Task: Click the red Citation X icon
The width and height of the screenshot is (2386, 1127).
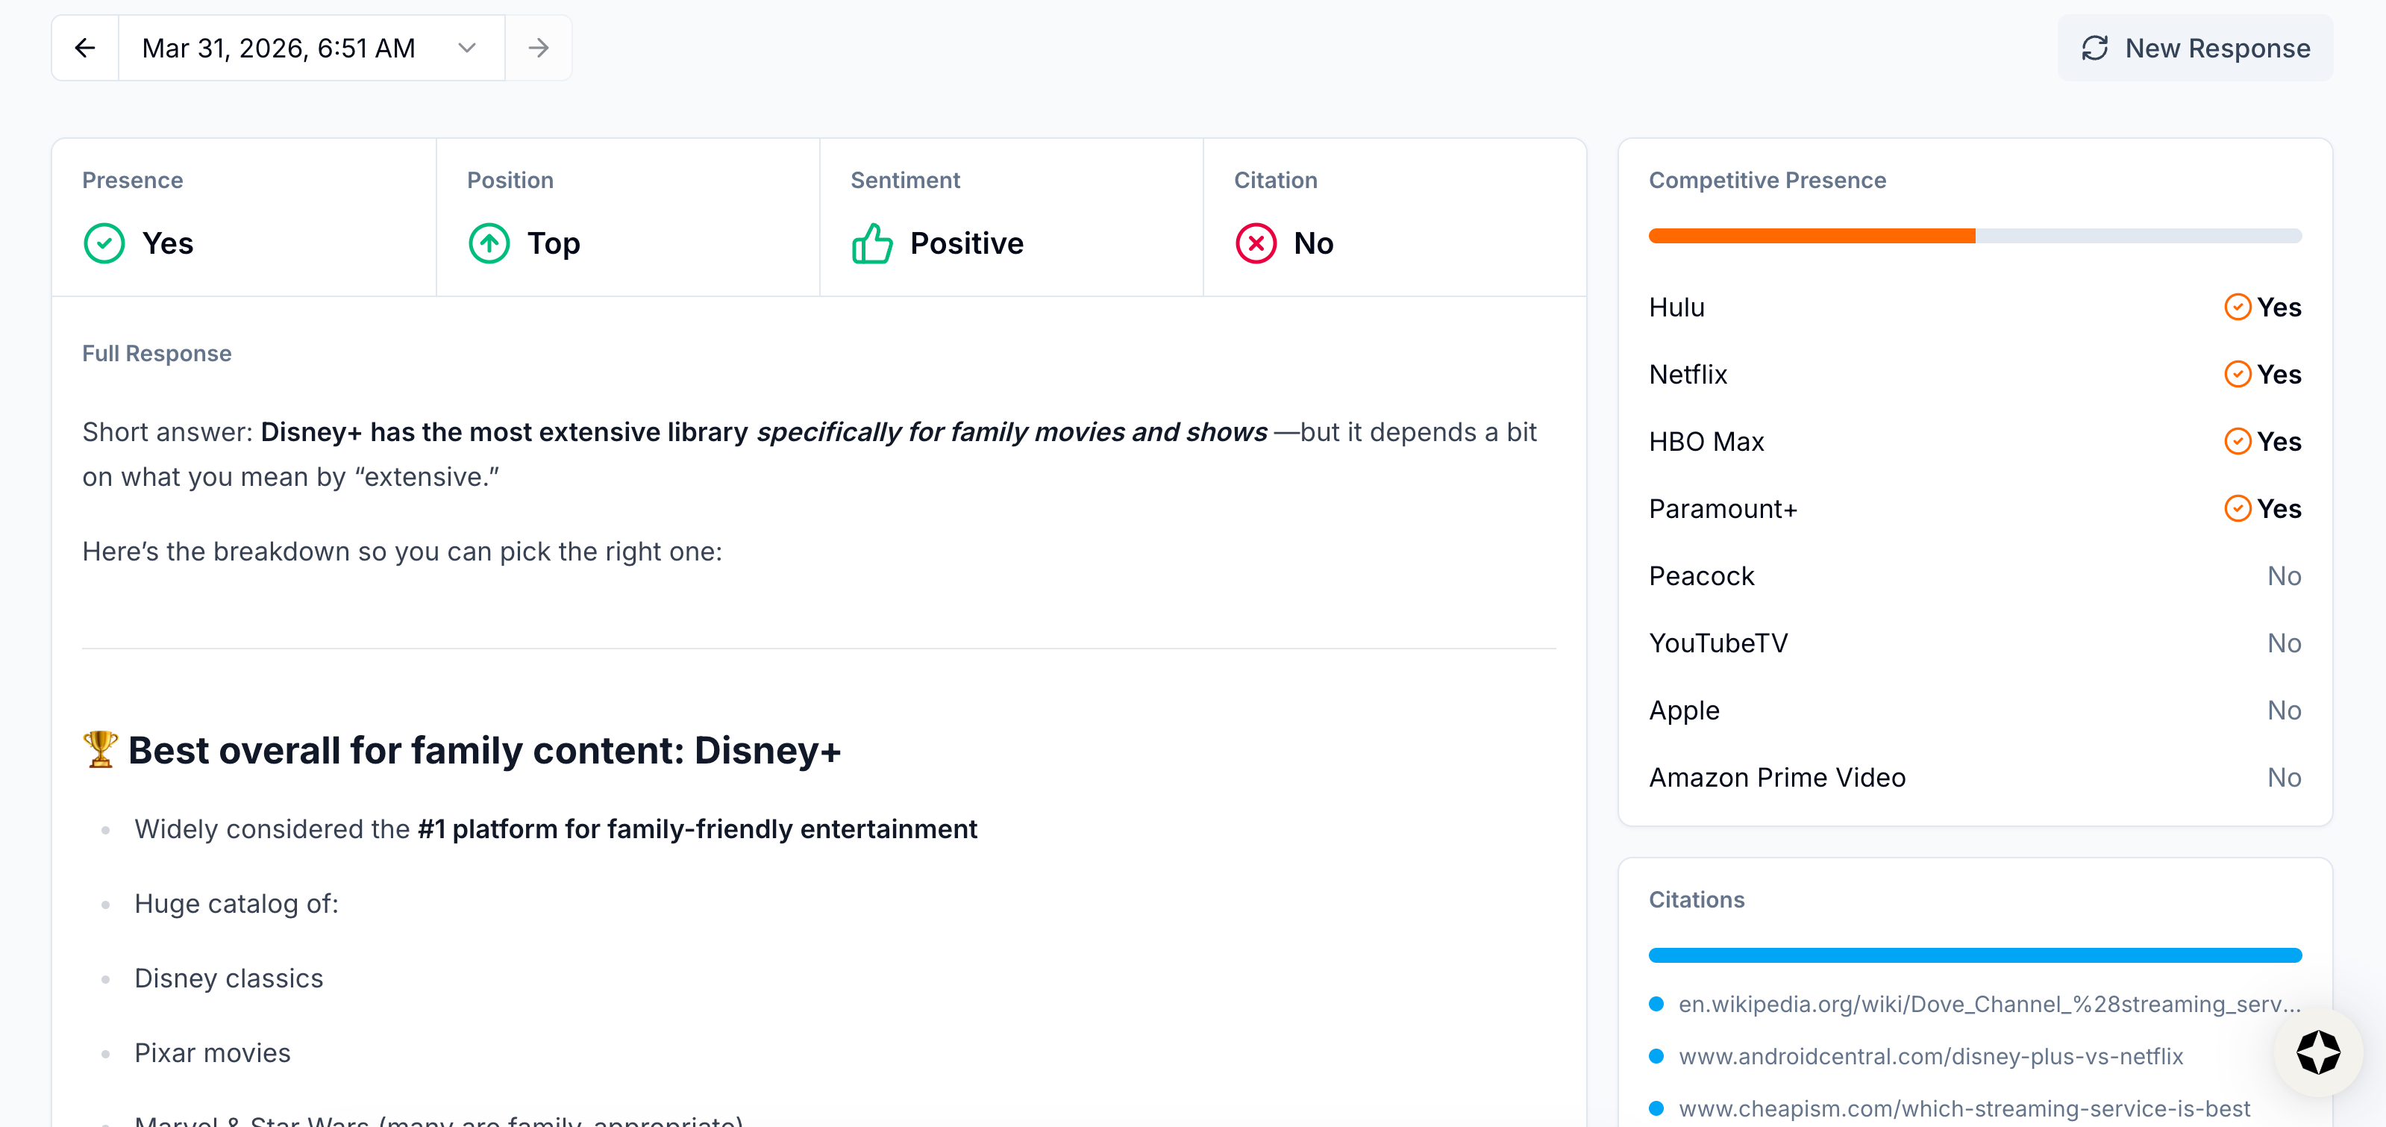Action: click(x=1255, y=244)
